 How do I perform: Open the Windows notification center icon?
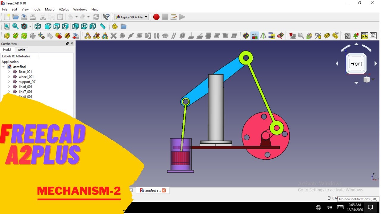(x=371, y=207)
